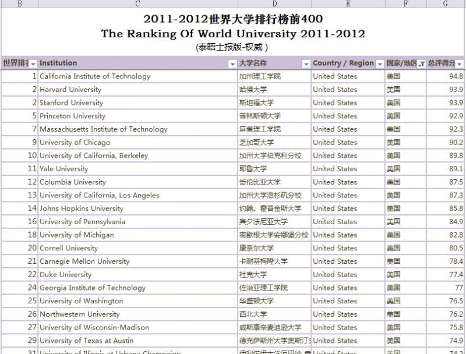Select cell 'University of Washington'
466x354 pixels.
138,301
